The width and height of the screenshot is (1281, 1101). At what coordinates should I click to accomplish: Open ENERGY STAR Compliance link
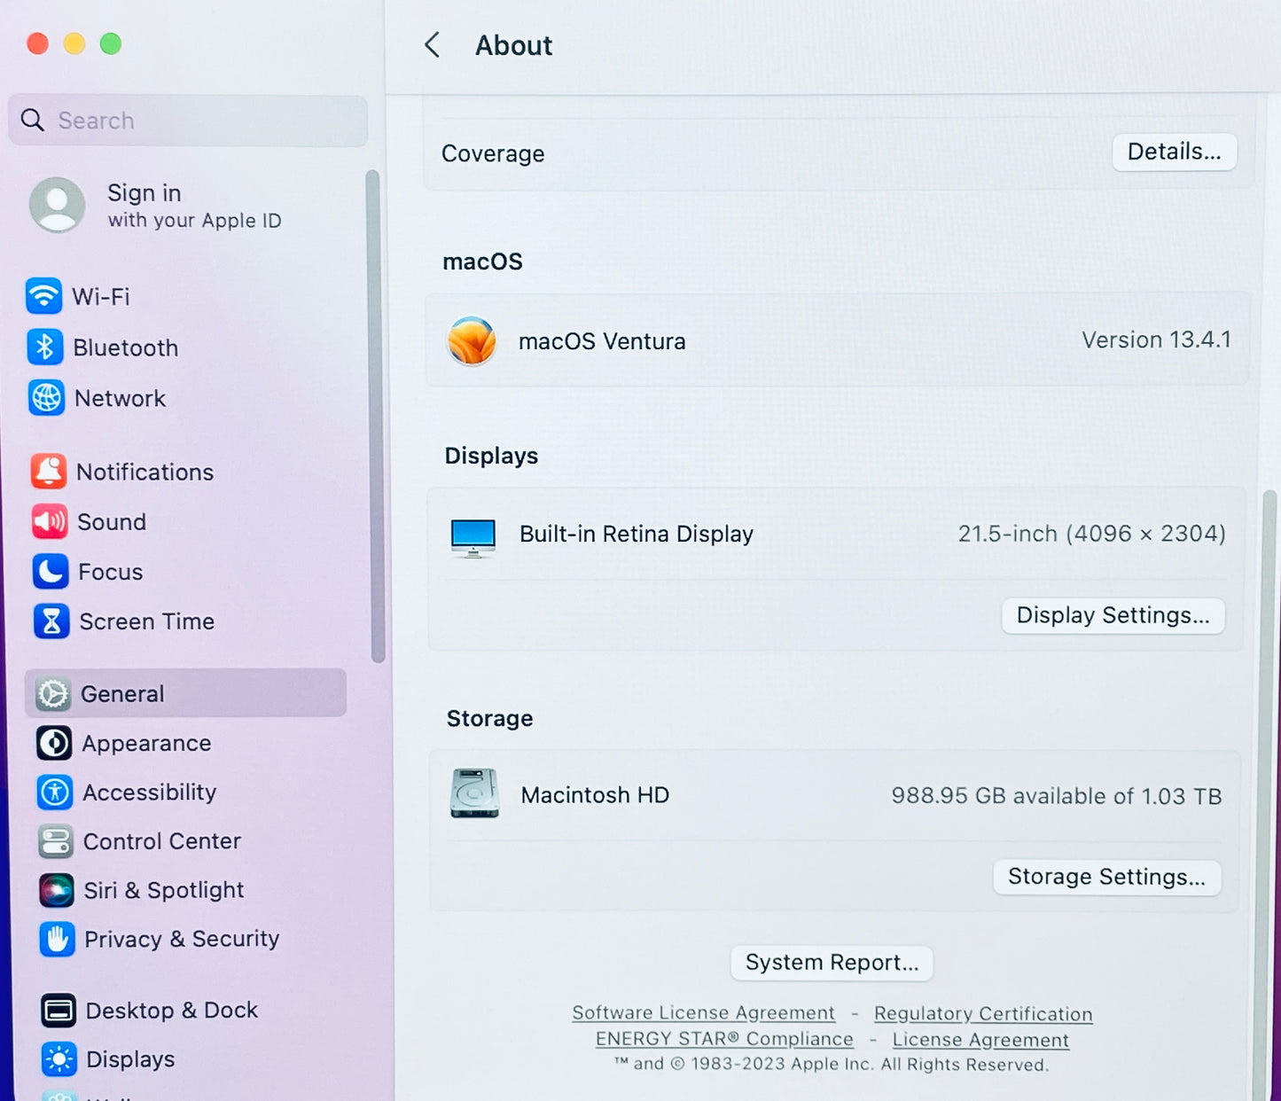coord(724,1039)
